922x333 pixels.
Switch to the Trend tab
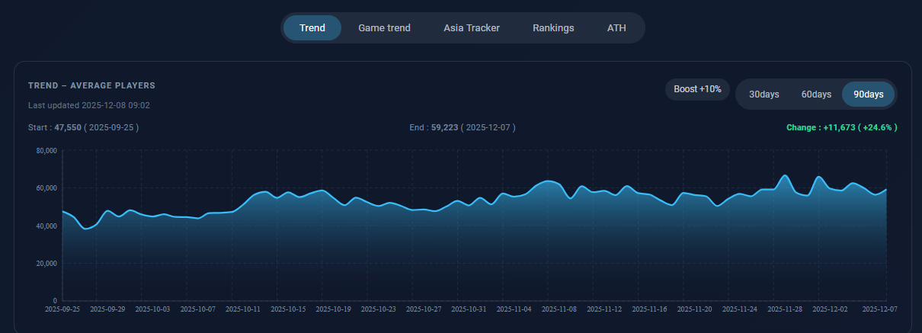pyautogui.click(x=312, y=28)
